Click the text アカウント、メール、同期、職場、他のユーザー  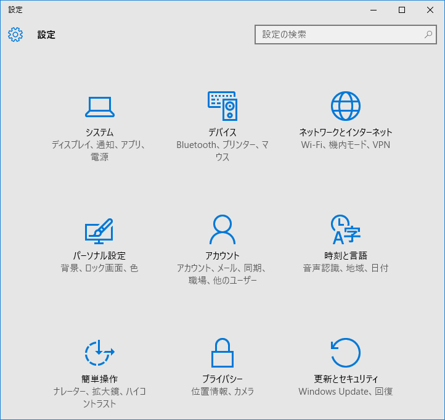click(x=222, y=274)
